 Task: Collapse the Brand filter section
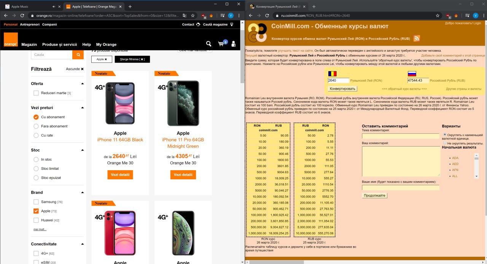(82, 193)
